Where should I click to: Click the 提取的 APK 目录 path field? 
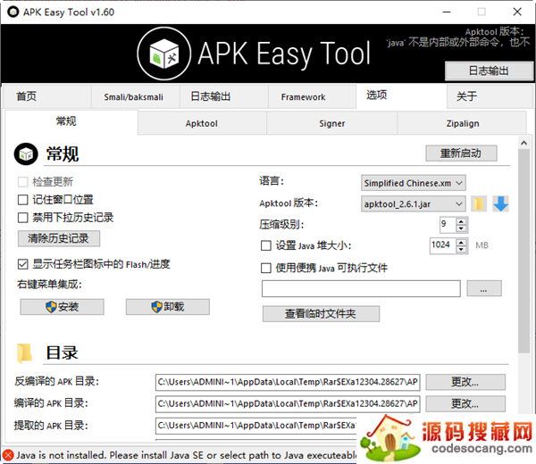point(255,426)
